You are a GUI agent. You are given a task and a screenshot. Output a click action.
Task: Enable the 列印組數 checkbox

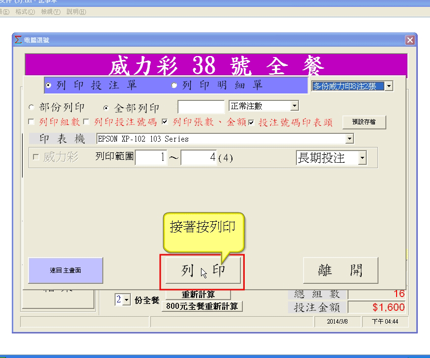tap(32, 122)
